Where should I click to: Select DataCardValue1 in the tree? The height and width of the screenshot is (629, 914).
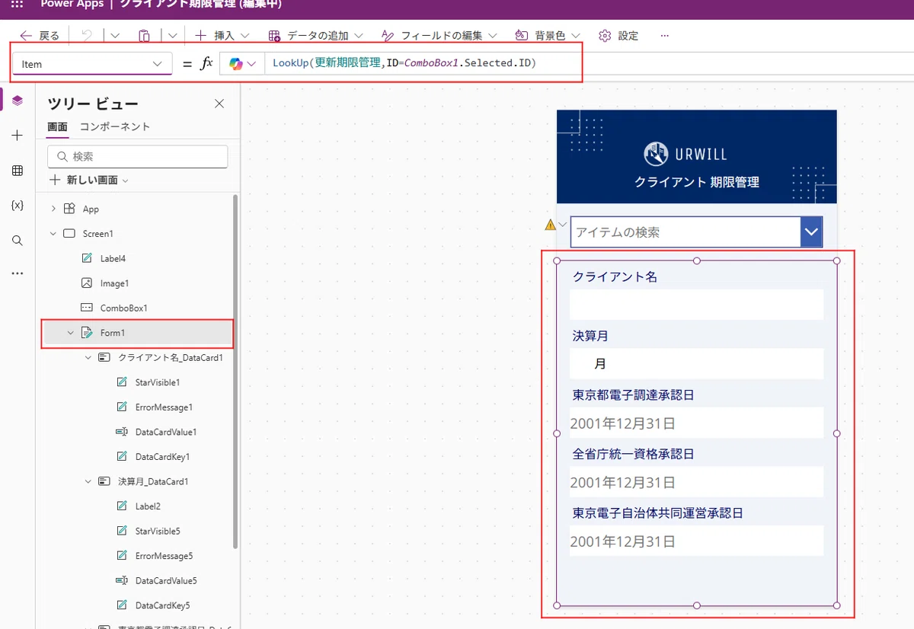pyautogui.click(x=166, y=432)
